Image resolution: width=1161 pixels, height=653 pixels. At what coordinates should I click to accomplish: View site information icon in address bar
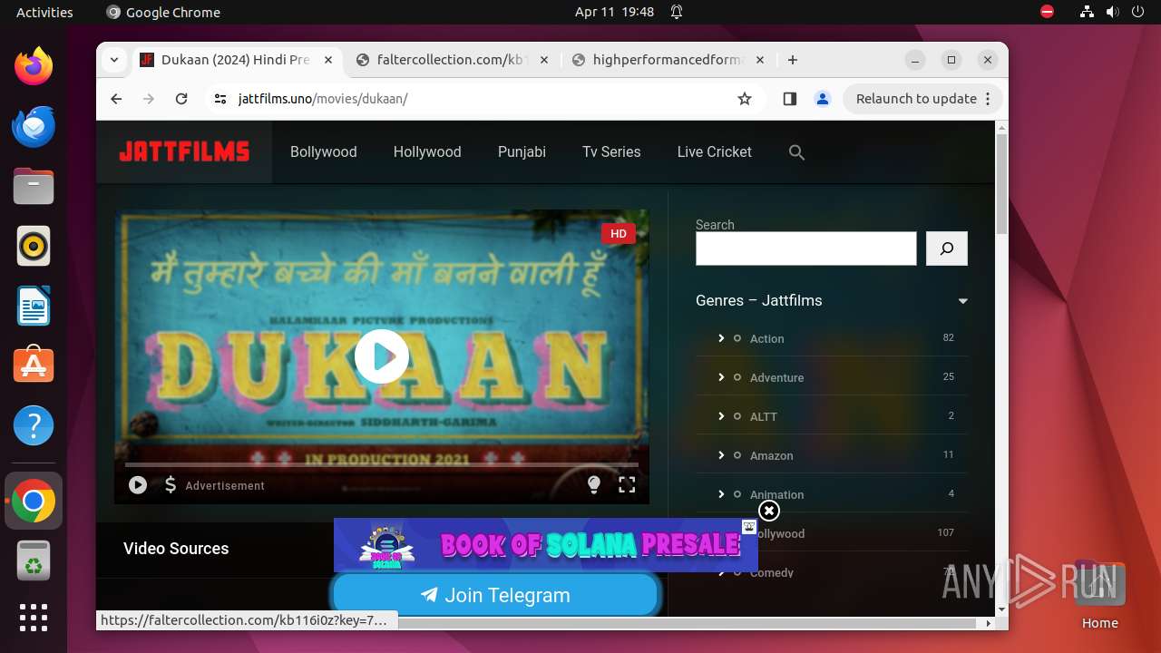pyautogui.click(x=220, y=99)
